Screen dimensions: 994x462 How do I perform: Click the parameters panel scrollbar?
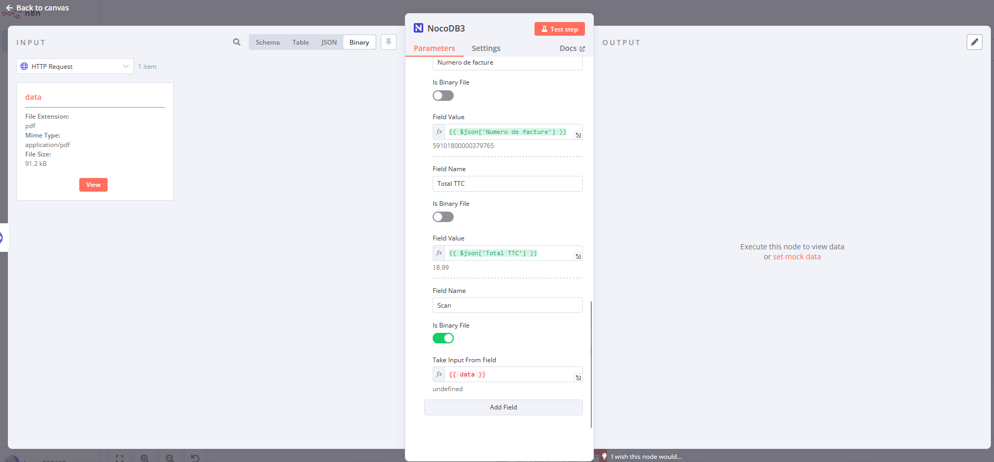[591, 364]
